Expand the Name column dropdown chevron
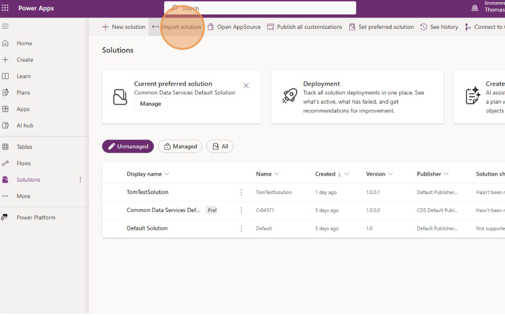This screenshot has width=505, height=316. [276, 174]
